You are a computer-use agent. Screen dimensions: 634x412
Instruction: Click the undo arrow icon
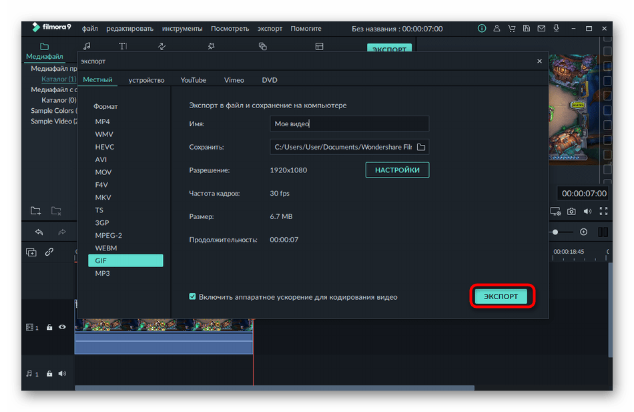pos(39,232)
